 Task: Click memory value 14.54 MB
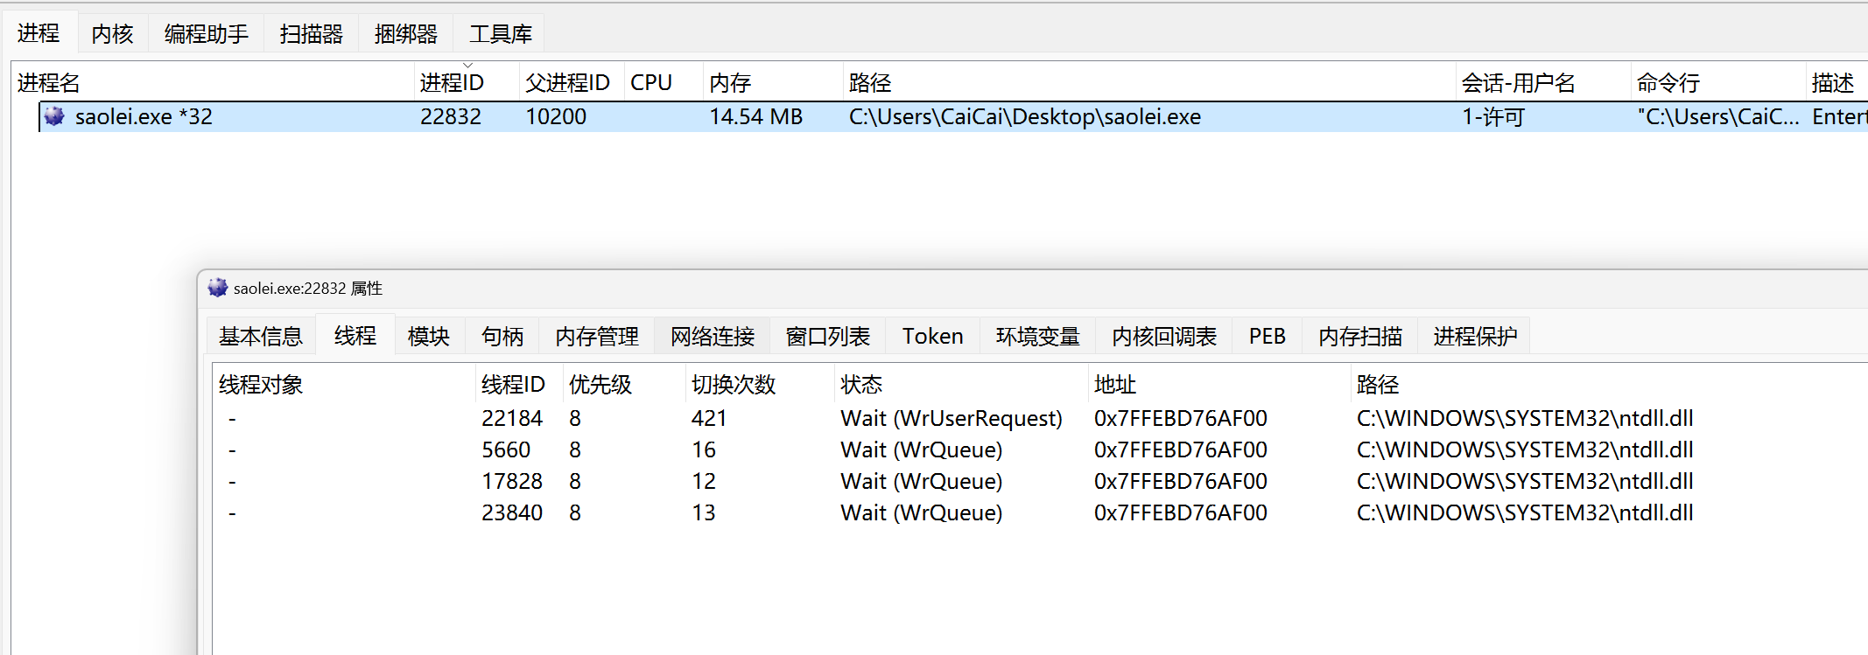pyautogui.click(x=755, y=116)
